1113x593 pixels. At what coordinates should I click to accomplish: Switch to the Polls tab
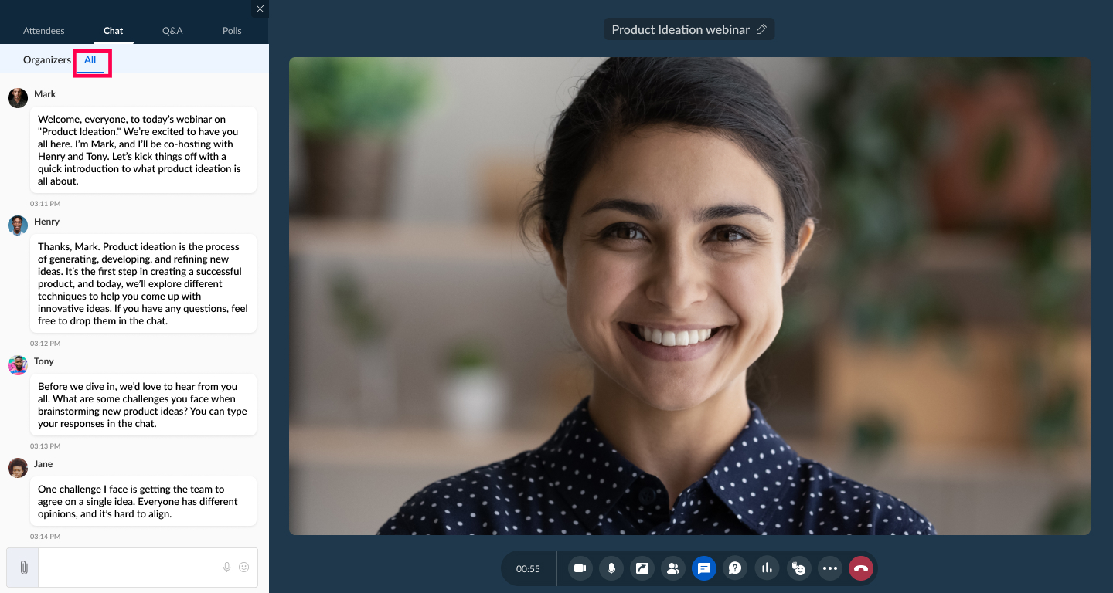(232, 31)
